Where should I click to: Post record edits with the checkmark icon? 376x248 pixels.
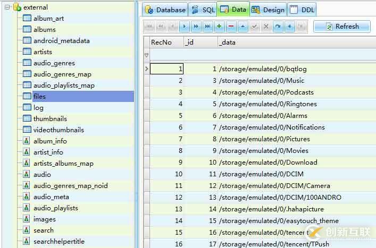(254, 27)
